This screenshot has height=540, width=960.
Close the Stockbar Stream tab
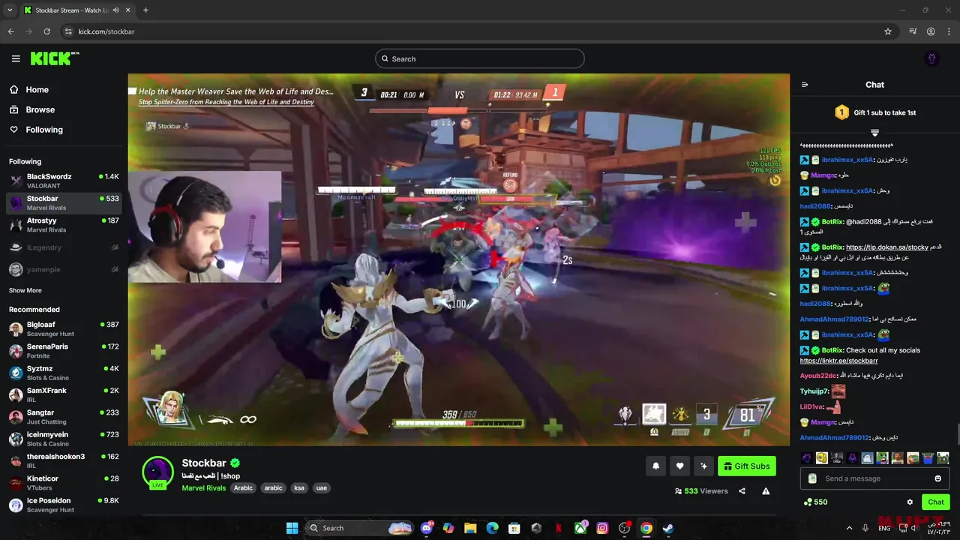click(x=128, y=10)
